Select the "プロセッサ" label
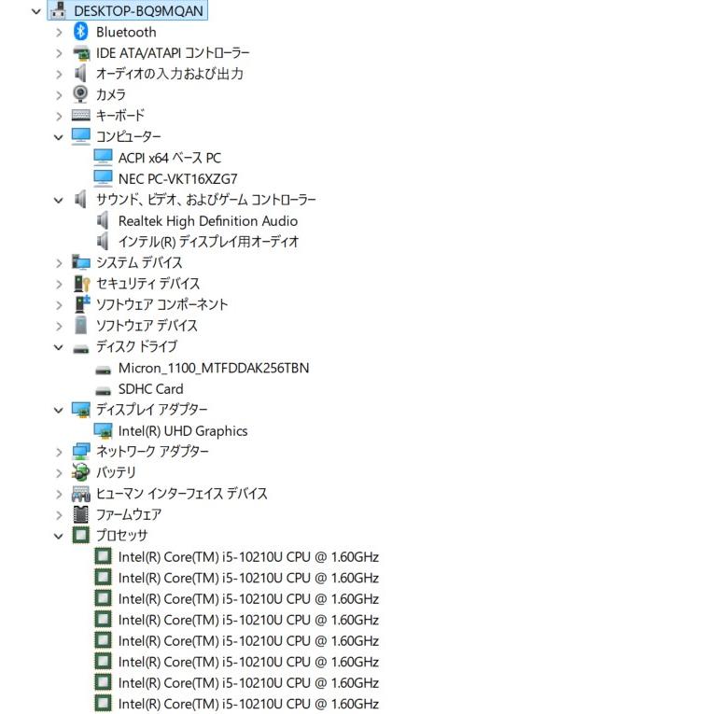The image size is (714, 714). [x=121, y=535]
